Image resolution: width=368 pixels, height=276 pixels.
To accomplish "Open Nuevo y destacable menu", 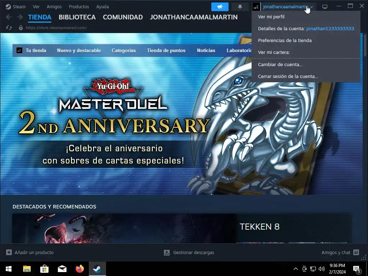I will (x=79, y=50).
